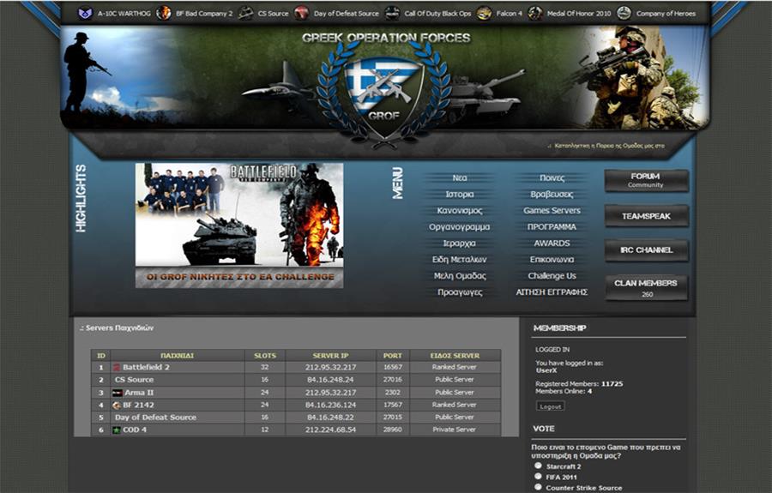Screen dimensions: 772x493
Task: Open the AWARDS menu item
Action: click(552, 243)
